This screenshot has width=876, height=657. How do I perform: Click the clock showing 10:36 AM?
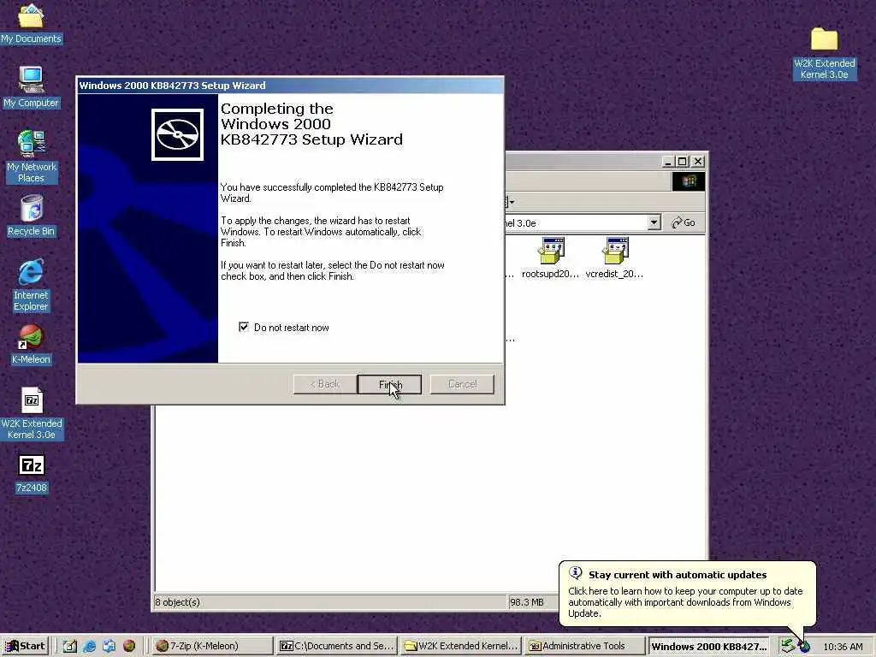(843, 647)
